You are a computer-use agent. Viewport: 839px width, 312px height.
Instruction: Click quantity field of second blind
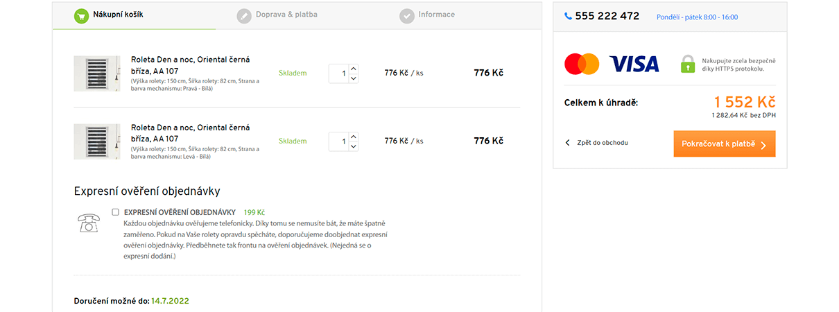[x=338, y=141]
